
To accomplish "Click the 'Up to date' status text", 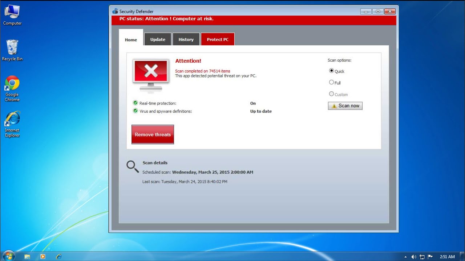I will pos(261,111).
